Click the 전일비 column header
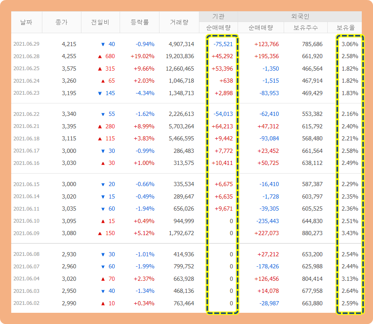The image size is (373, 324). [101, 22]
